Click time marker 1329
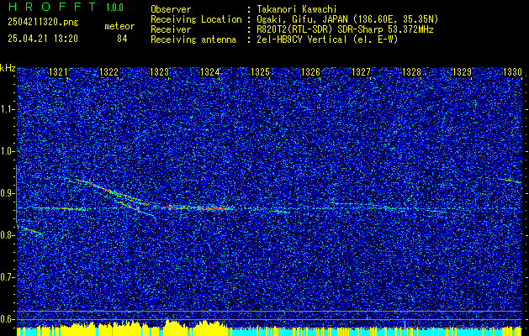 [x=463, y=72]
